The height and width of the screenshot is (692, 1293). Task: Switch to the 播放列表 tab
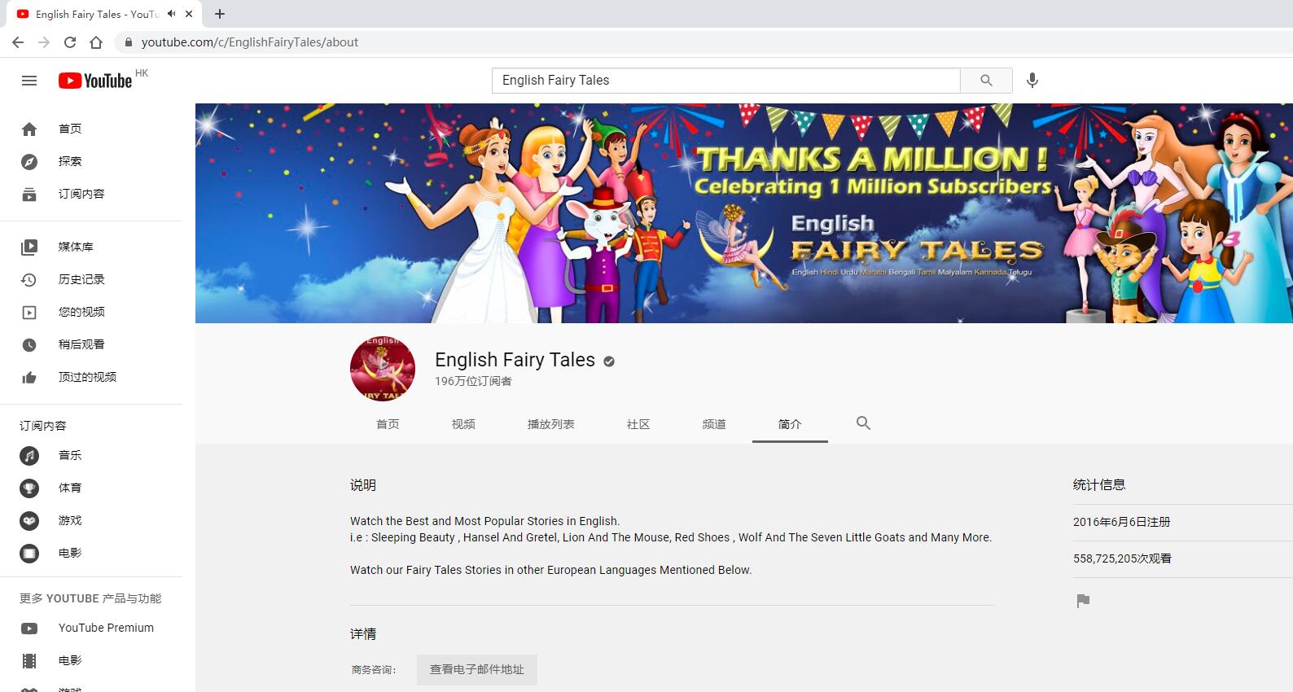pyautogui.click(x=551, y=424)
